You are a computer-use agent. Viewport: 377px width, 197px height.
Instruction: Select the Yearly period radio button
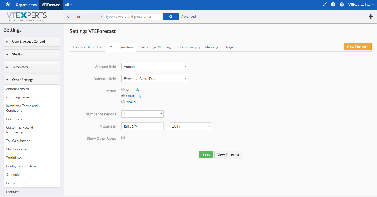click(123, 102)
